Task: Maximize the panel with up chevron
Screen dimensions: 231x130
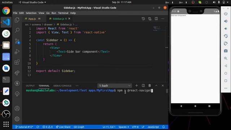Action: (156, 86)
